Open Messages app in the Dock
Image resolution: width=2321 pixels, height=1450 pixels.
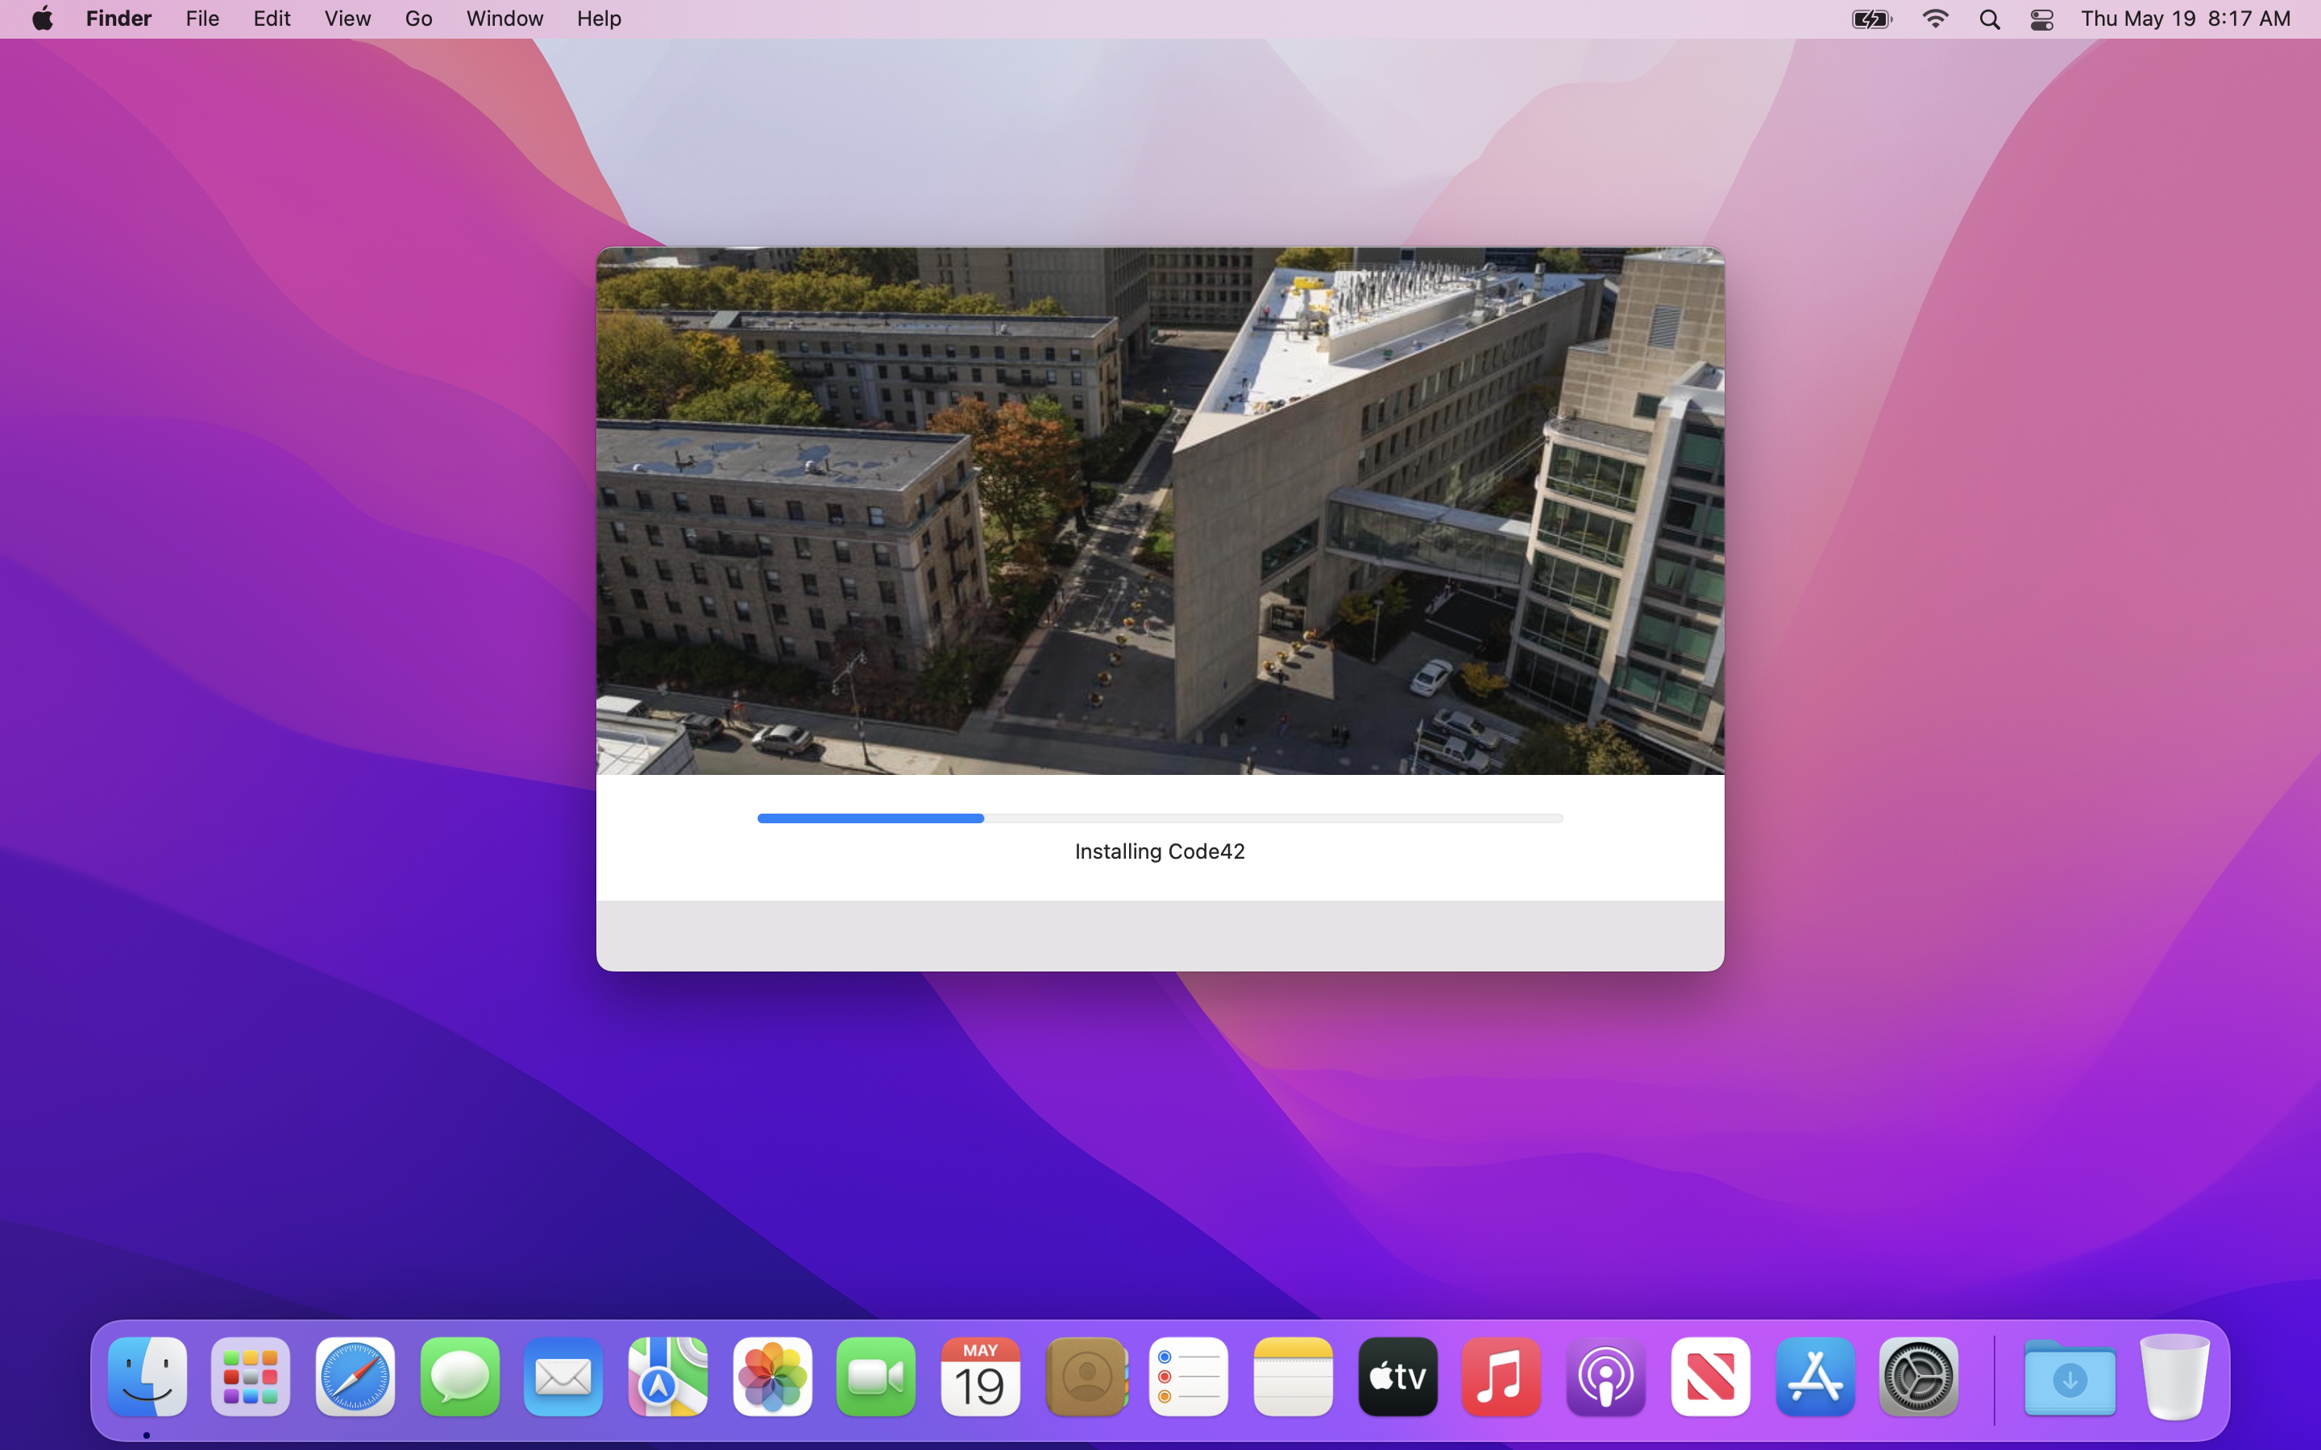(459, 1376)
